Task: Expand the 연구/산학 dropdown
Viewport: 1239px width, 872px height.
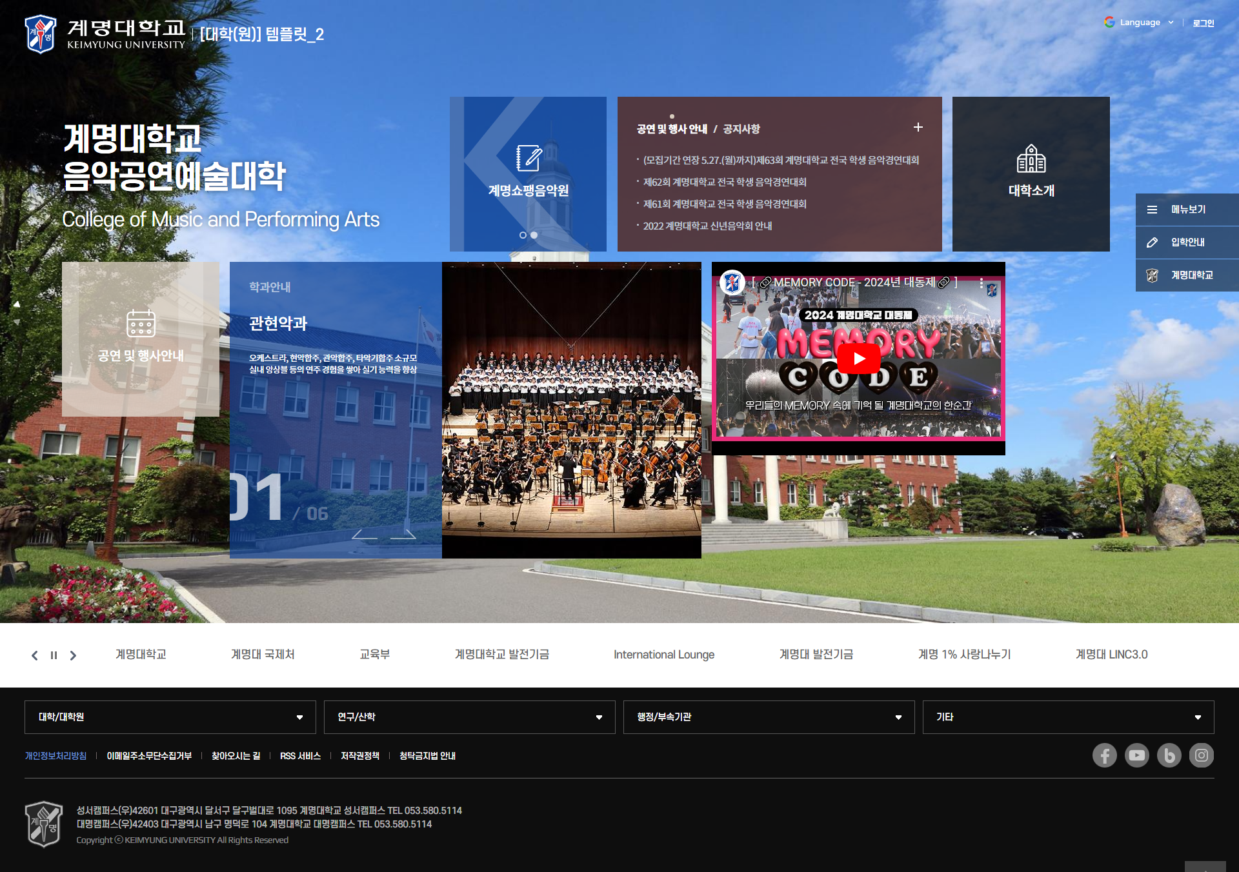Action: tap(470, 717)
